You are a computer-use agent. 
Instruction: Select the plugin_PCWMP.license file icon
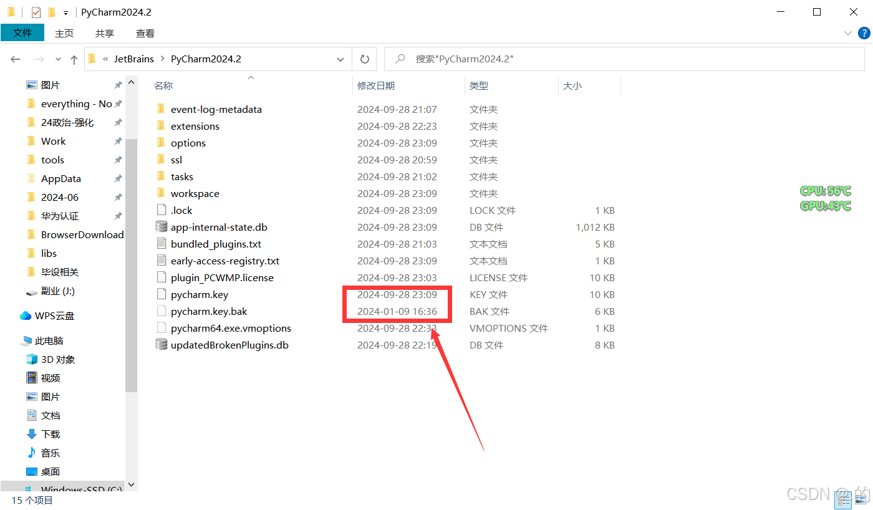coord(161,277)
